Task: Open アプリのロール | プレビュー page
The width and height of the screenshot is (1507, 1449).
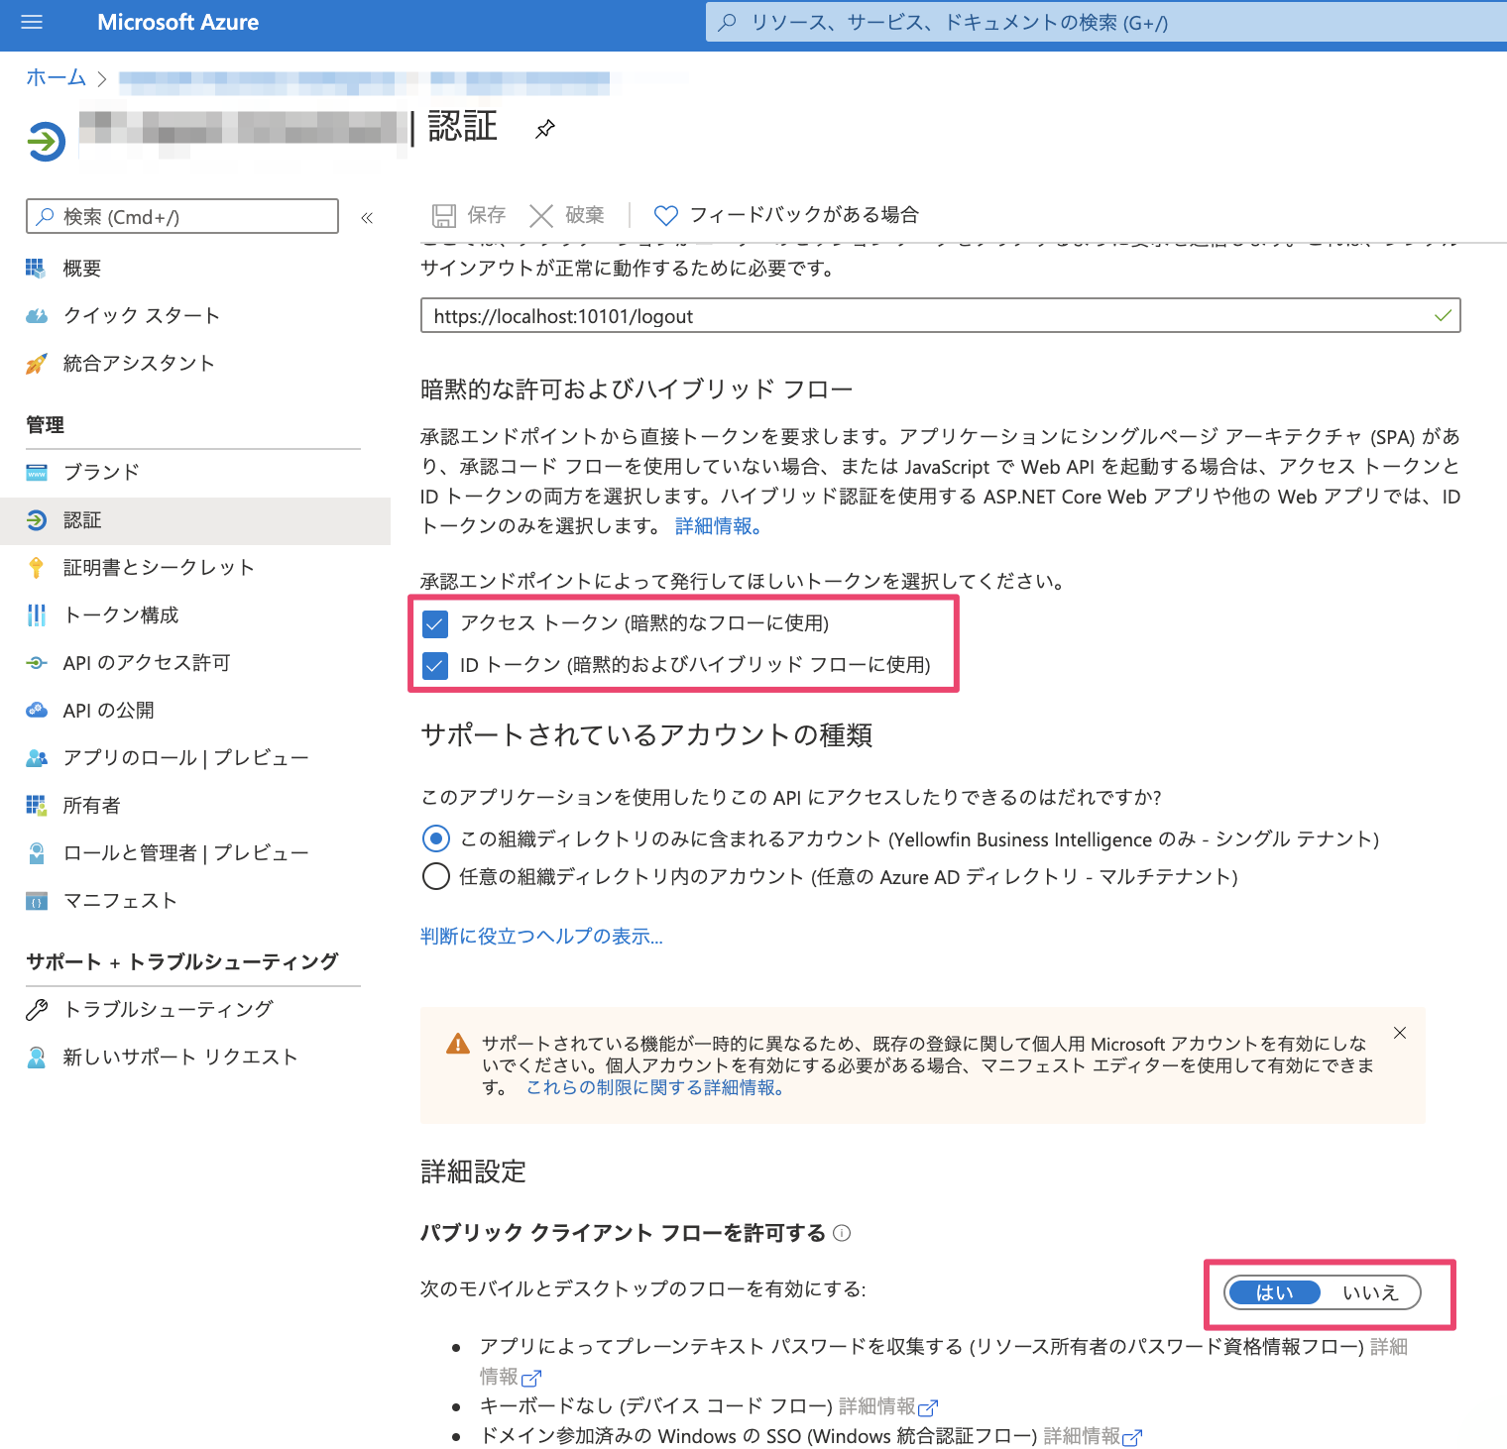Action: [185, 757]
